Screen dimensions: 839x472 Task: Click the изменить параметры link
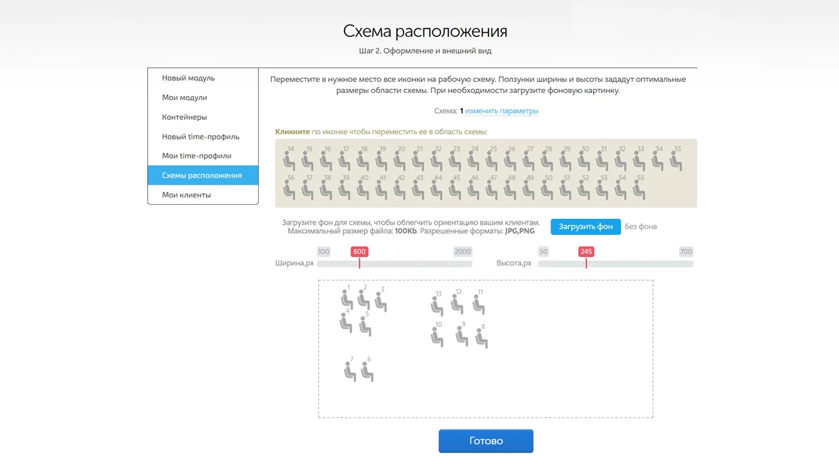point(501,111)
